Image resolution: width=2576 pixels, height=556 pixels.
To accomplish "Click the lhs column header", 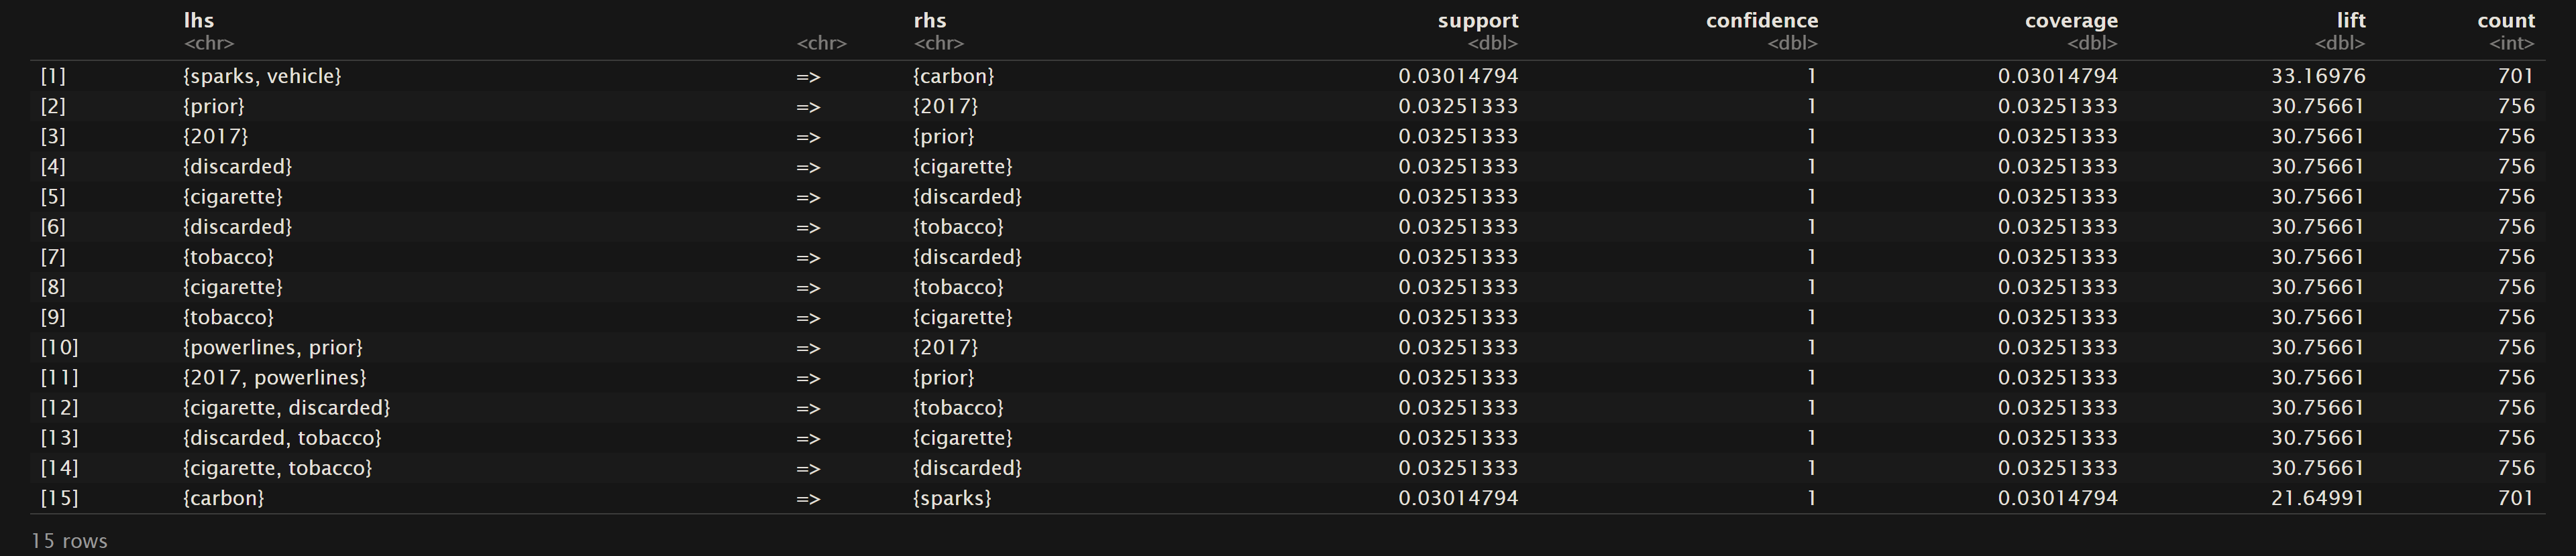I will (x=199, y=20).
